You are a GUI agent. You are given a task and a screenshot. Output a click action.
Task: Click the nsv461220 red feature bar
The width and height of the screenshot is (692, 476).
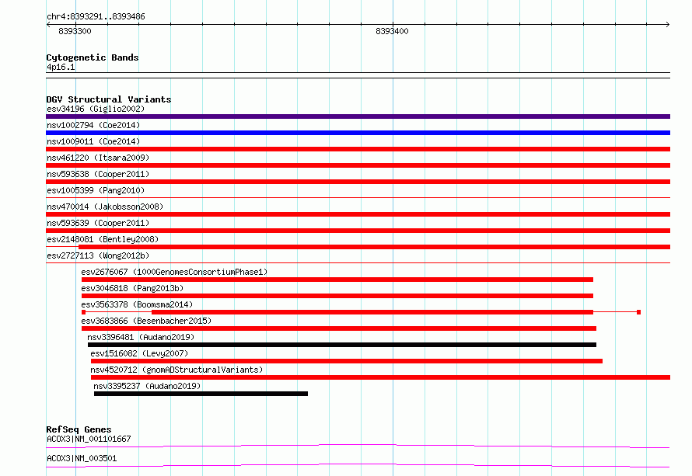[x=358, y=165]
